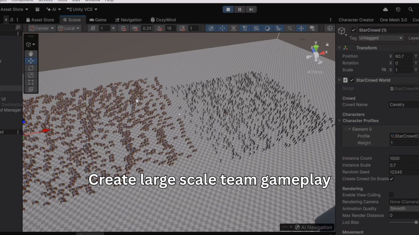Click the grid size value field
Screen dimensions: 419x235
pos(104,28)
